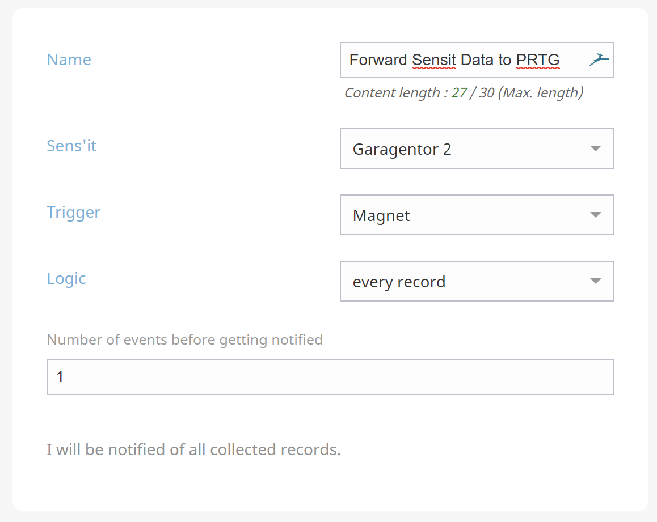This screenshot has width=657, height=522.
Task: Click the bird icon in the Name field
Action: [x=599, y=60]
